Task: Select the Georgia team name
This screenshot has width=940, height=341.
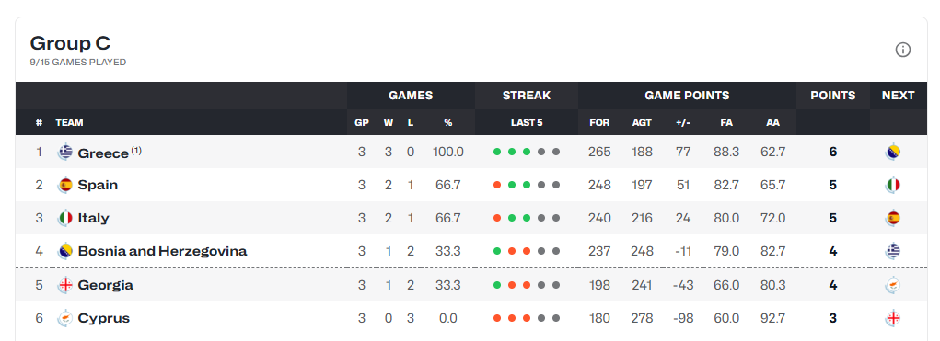Action: (106, 285)
